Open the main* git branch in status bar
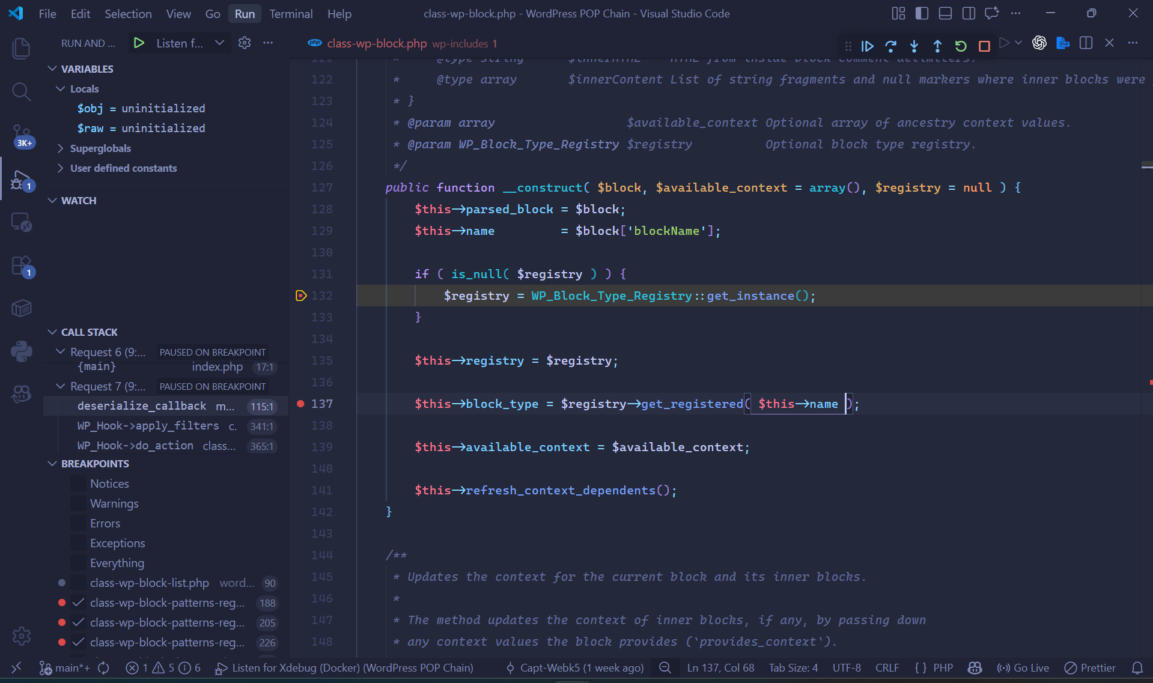Screen dimensions: 1153x683 [x=65, y=668]
